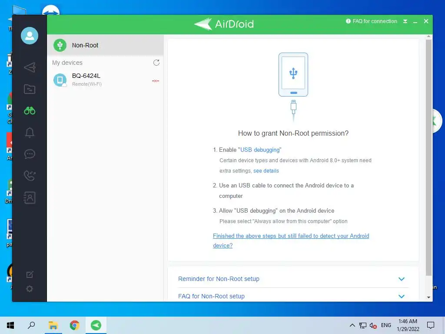
Task: Open the Windows Start menu
Action: pyautogui.click(x=10, y=325)
